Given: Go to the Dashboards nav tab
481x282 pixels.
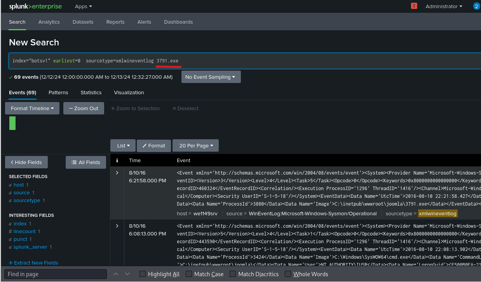Looking at the screenshot, I should [x=178, y=22].
